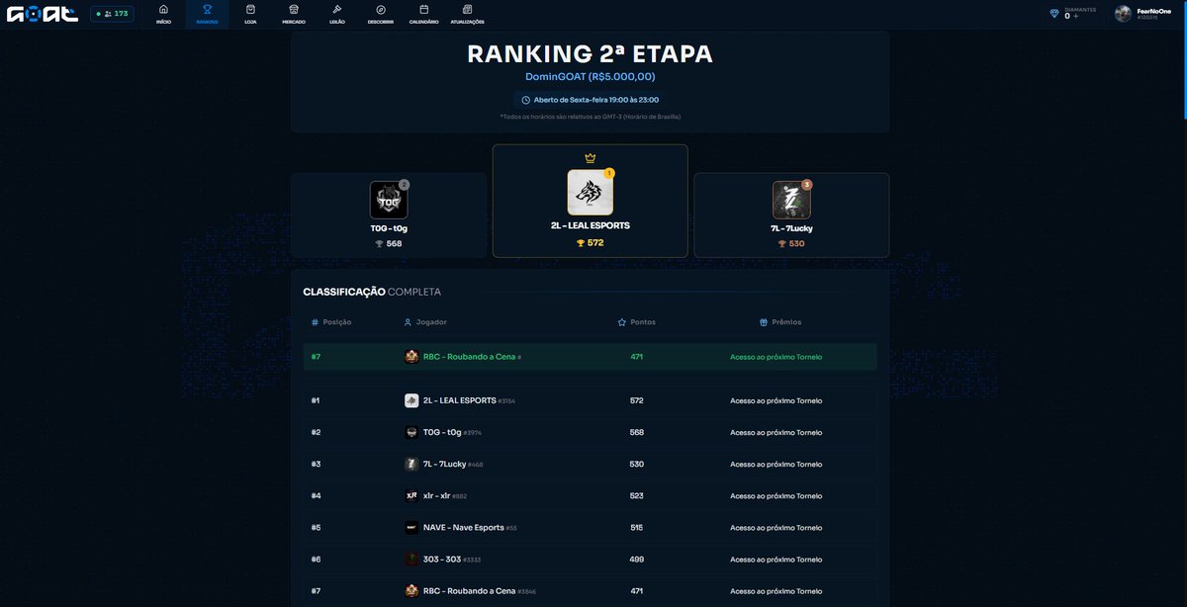Click the NAVE team icon in row #5
Screen dimensions: 1187x607
[411, 527]
